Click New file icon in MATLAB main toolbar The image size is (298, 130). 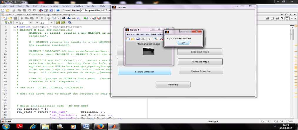[x=2, y=11]
